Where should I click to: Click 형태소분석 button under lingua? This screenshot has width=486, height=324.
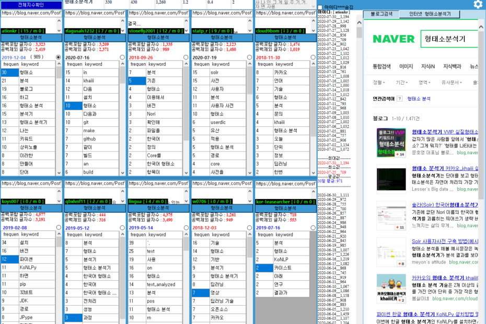click(x=158, y=208)
